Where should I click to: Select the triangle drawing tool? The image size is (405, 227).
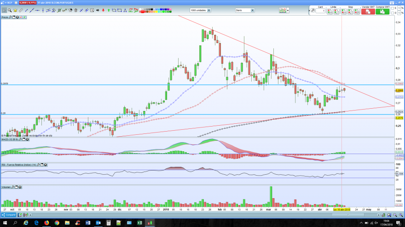point(125,10)
